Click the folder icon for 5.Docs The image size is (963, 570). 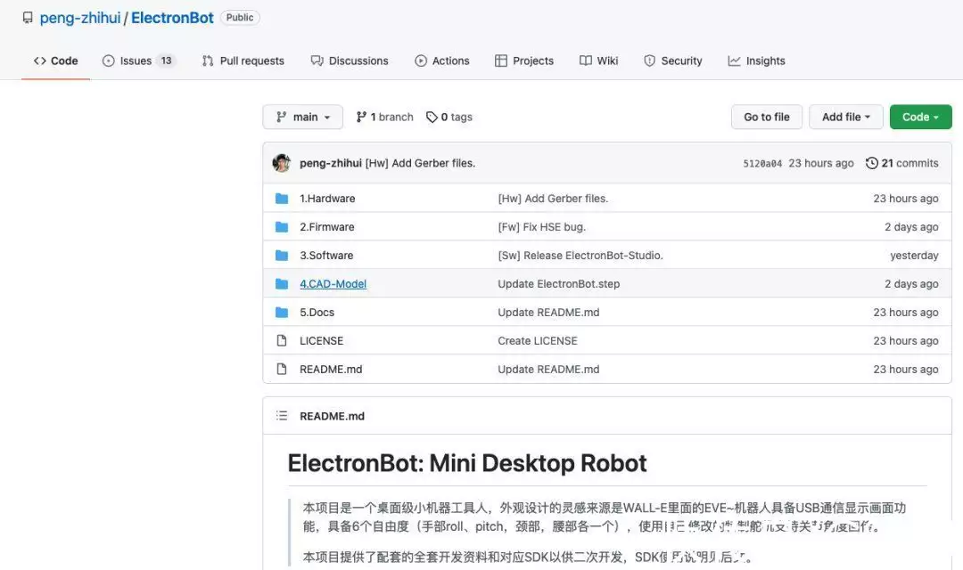(282, 313)
